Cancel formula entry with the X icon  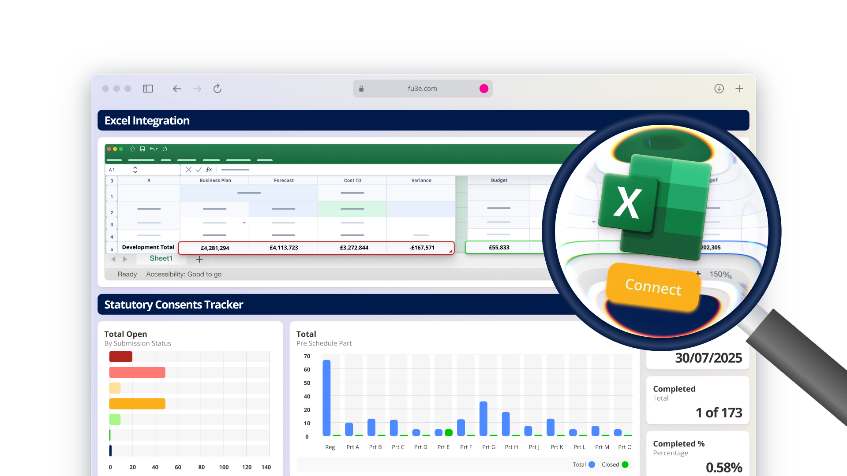click(188, 170)
